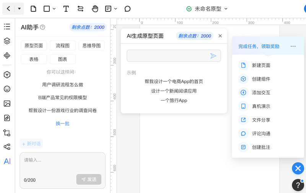Viewport: 306px width, 193px height.
Task: Open the 未命名原型 project name dropdown
Action: click(x=226, y=8)
